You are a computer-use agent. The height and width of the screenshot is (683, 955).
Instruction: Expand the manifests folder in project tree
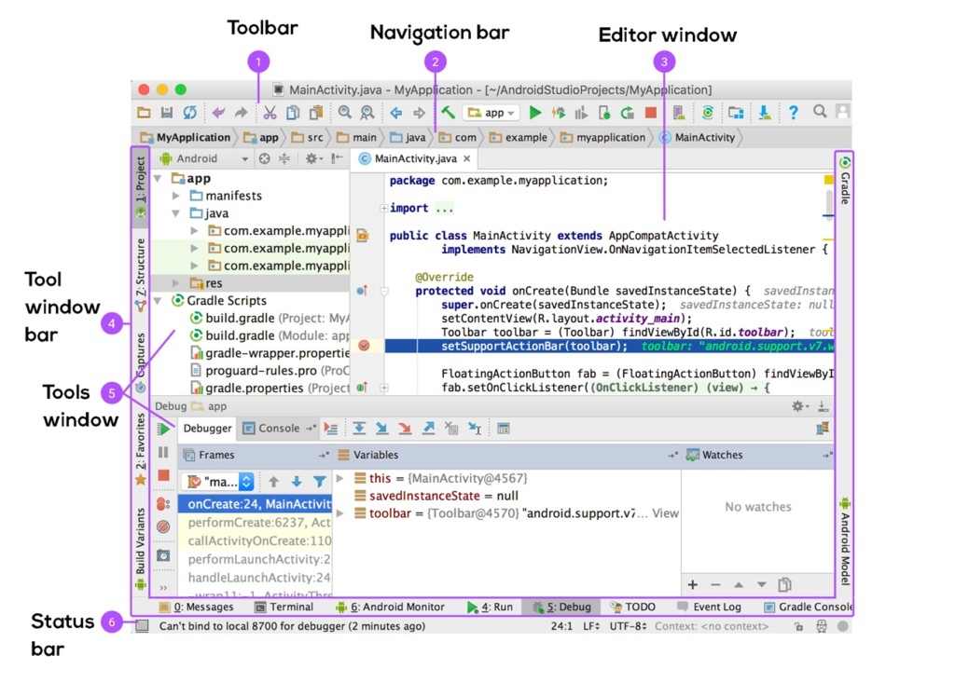176,197
